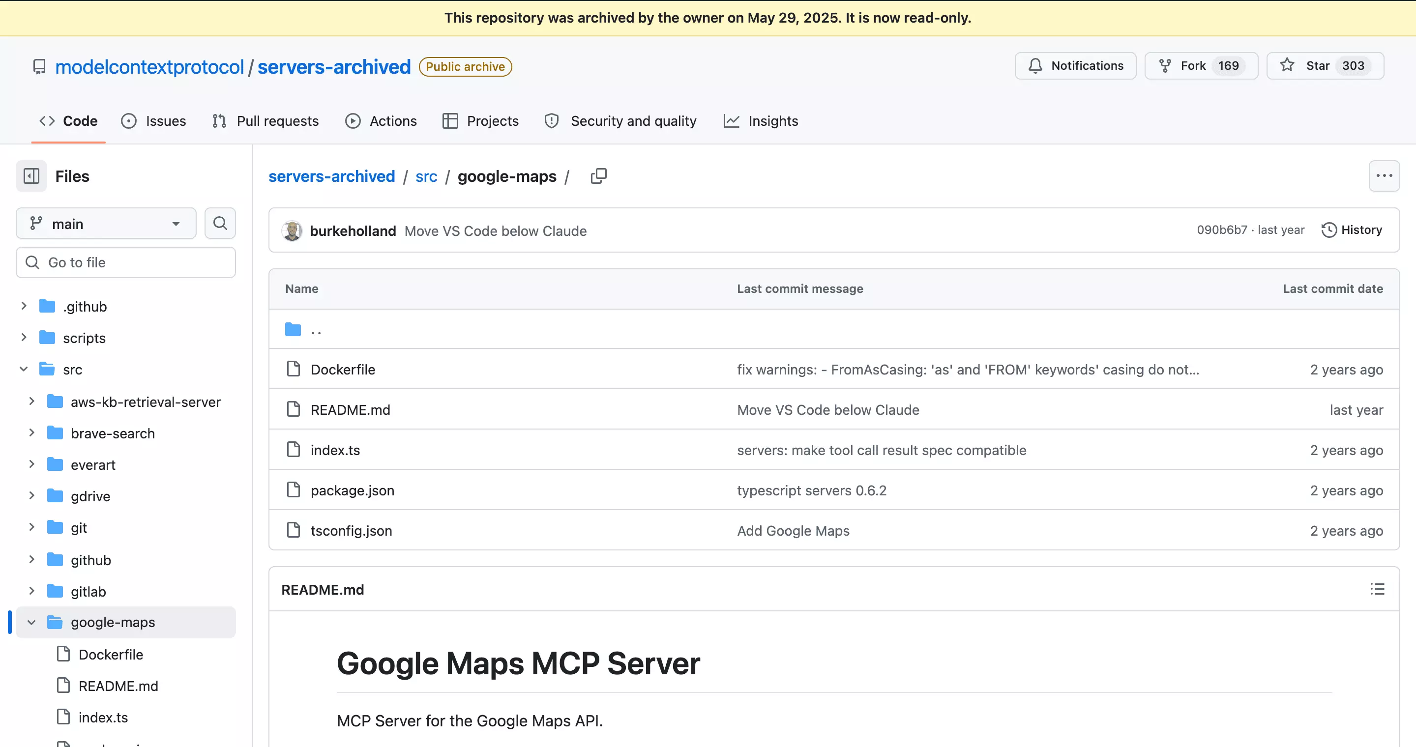The image size is (1416, 747).
Task: Open the Pull requests tab
Action: pos(265,121)
